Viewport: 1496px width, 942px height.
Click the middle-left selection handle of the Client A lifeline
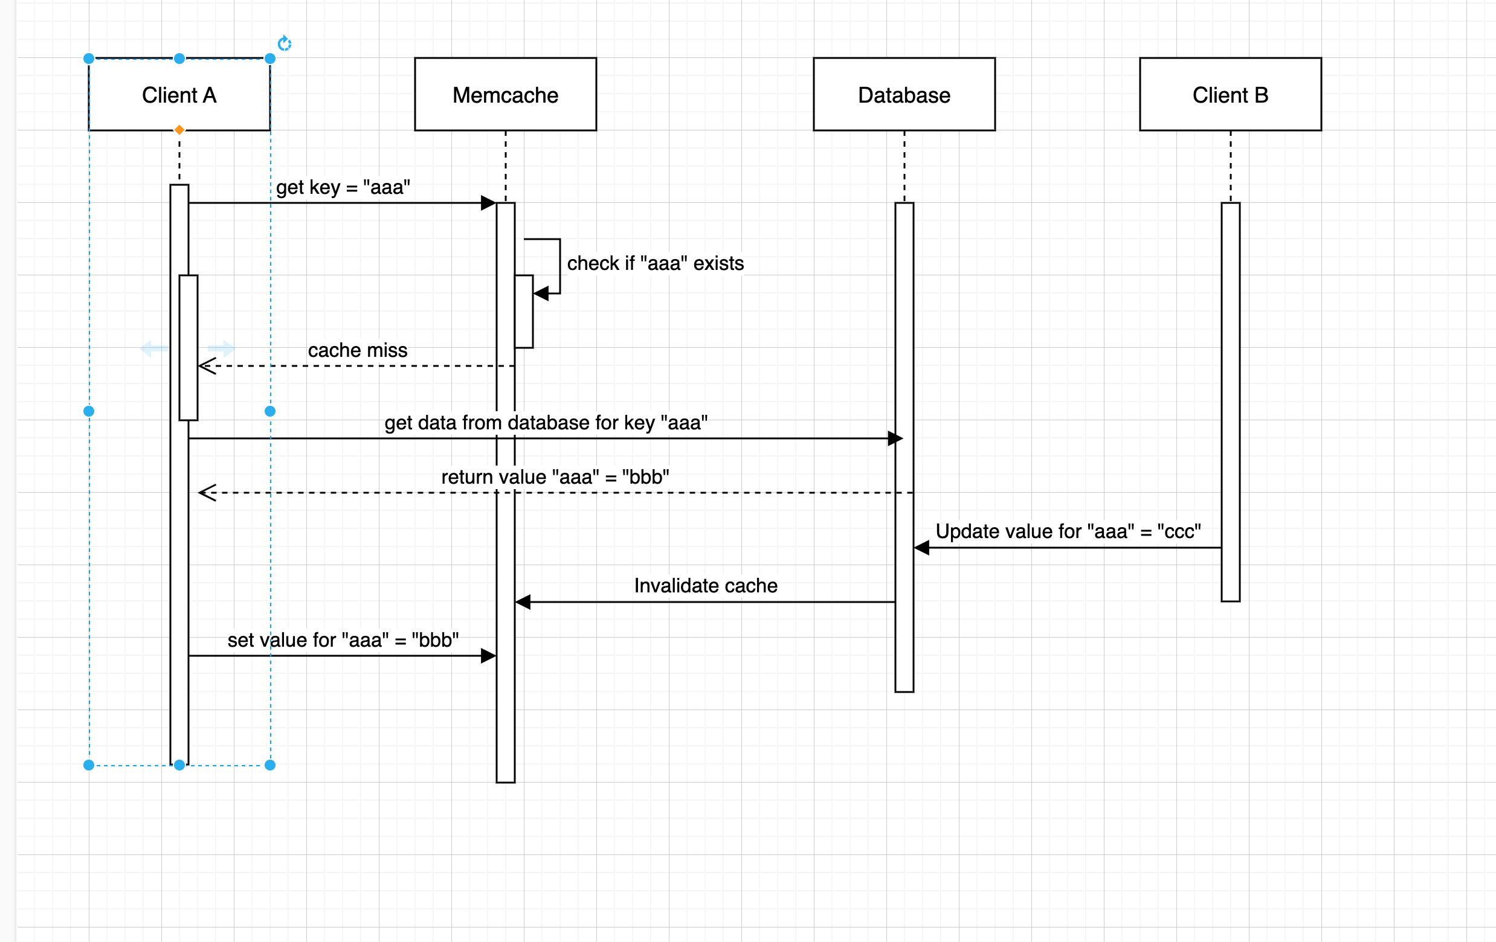pos(89,411)
